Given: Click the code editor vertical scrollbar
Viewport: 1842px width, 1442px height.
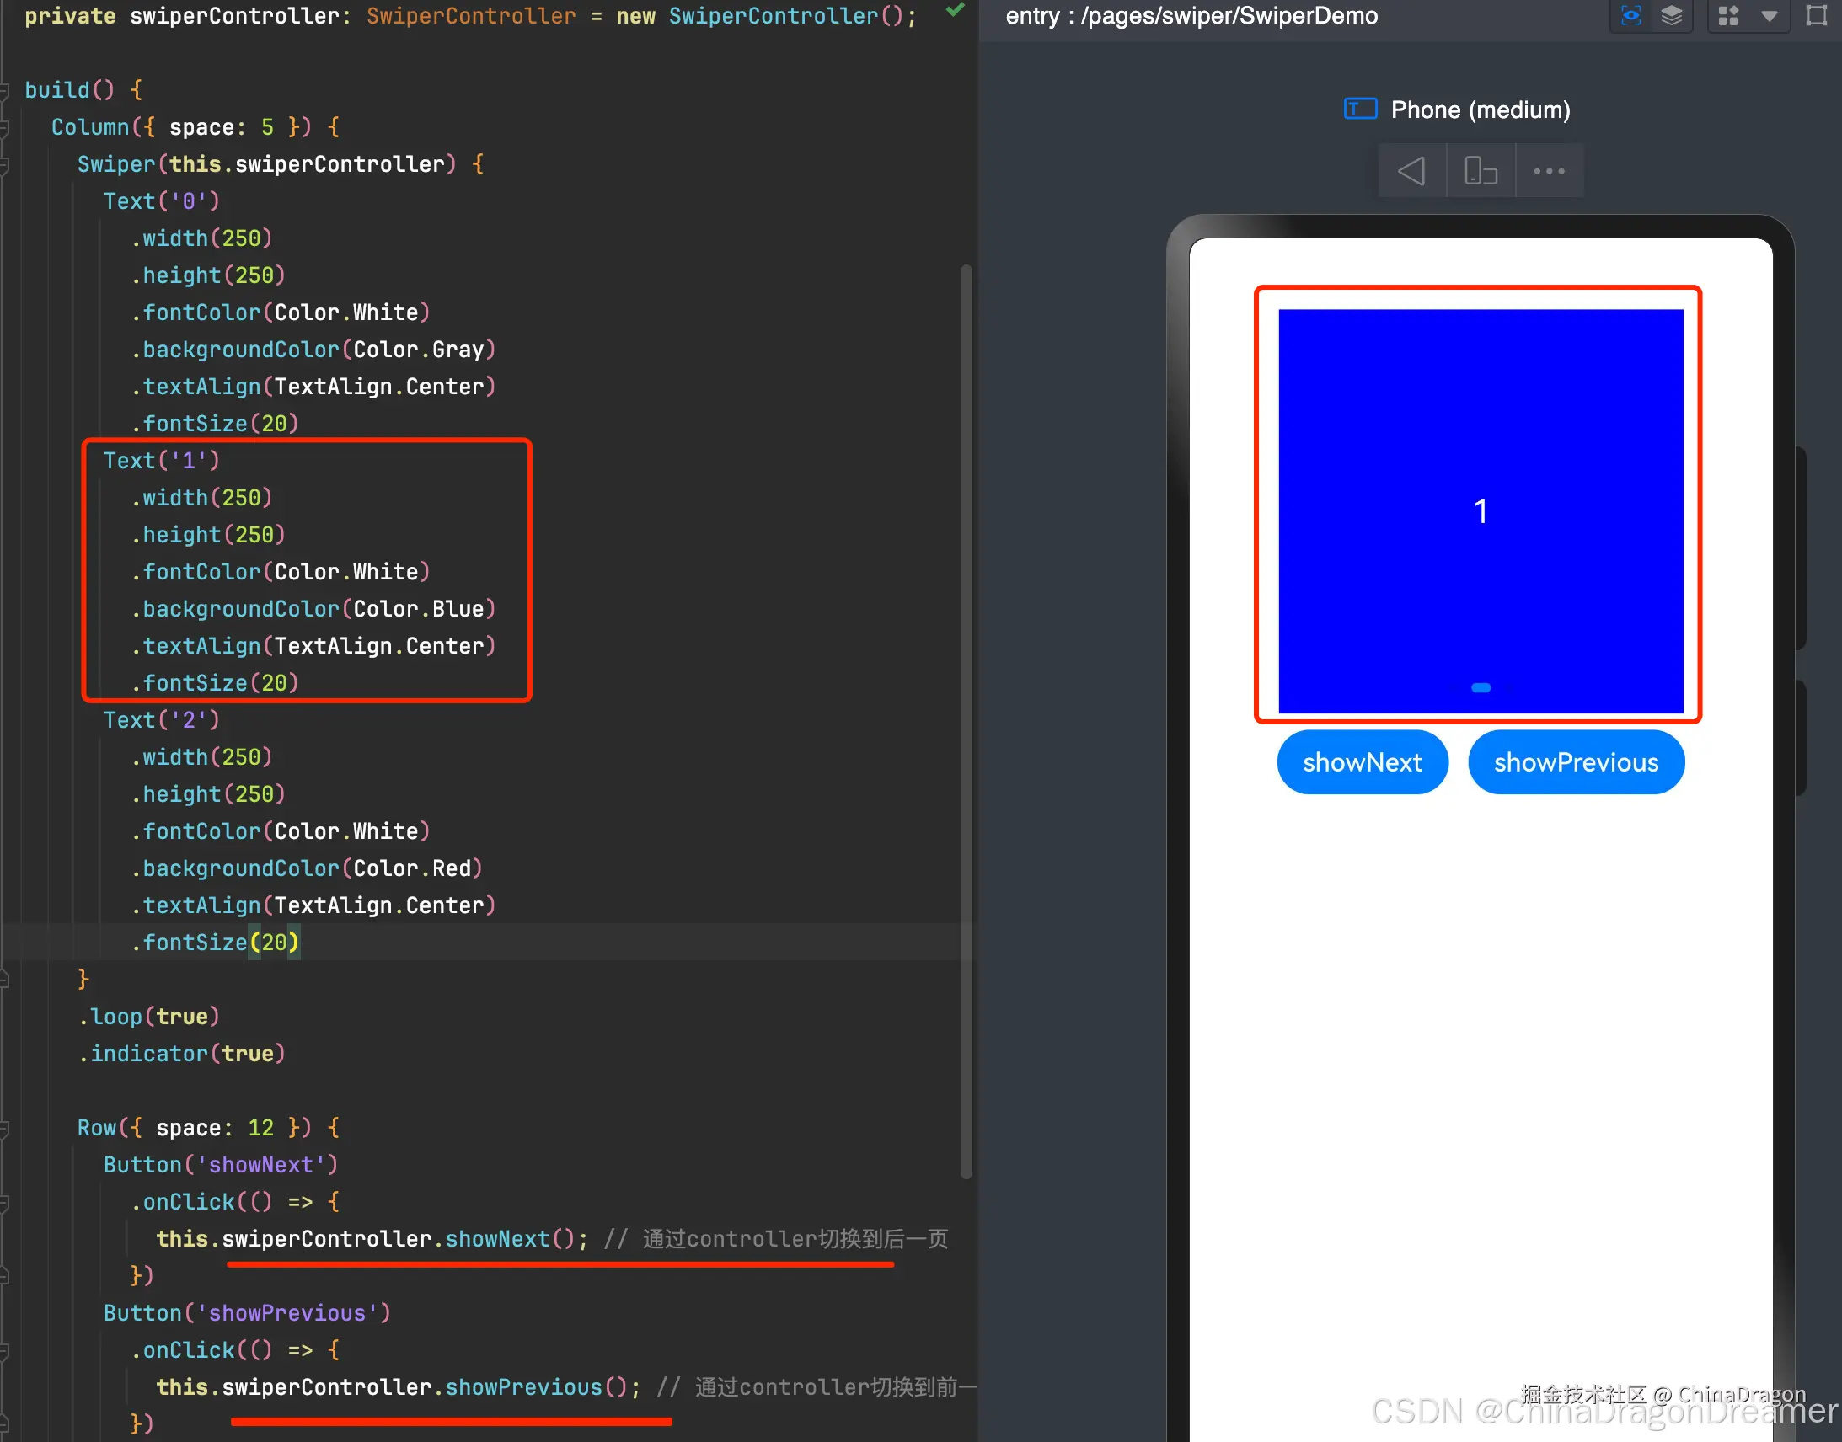Looking at the screenshot, I should (967, 722).
